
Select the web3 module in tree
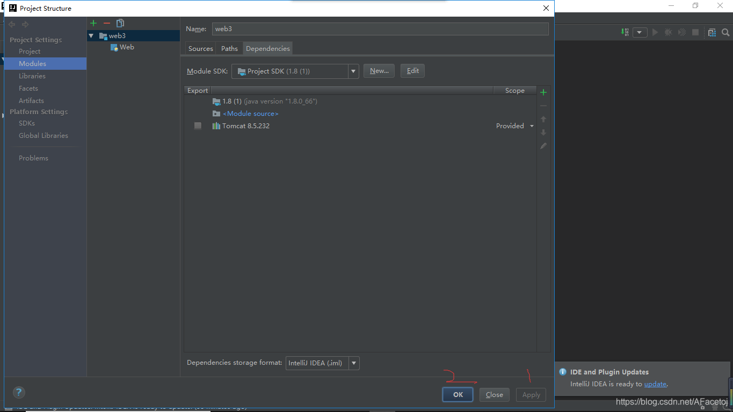[133, 36]
